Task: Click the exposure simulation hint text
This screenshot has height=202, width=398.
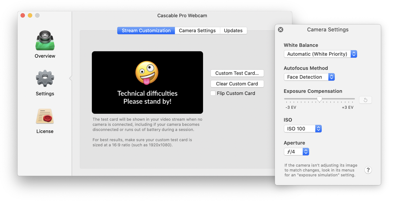Action: point(321,170)
